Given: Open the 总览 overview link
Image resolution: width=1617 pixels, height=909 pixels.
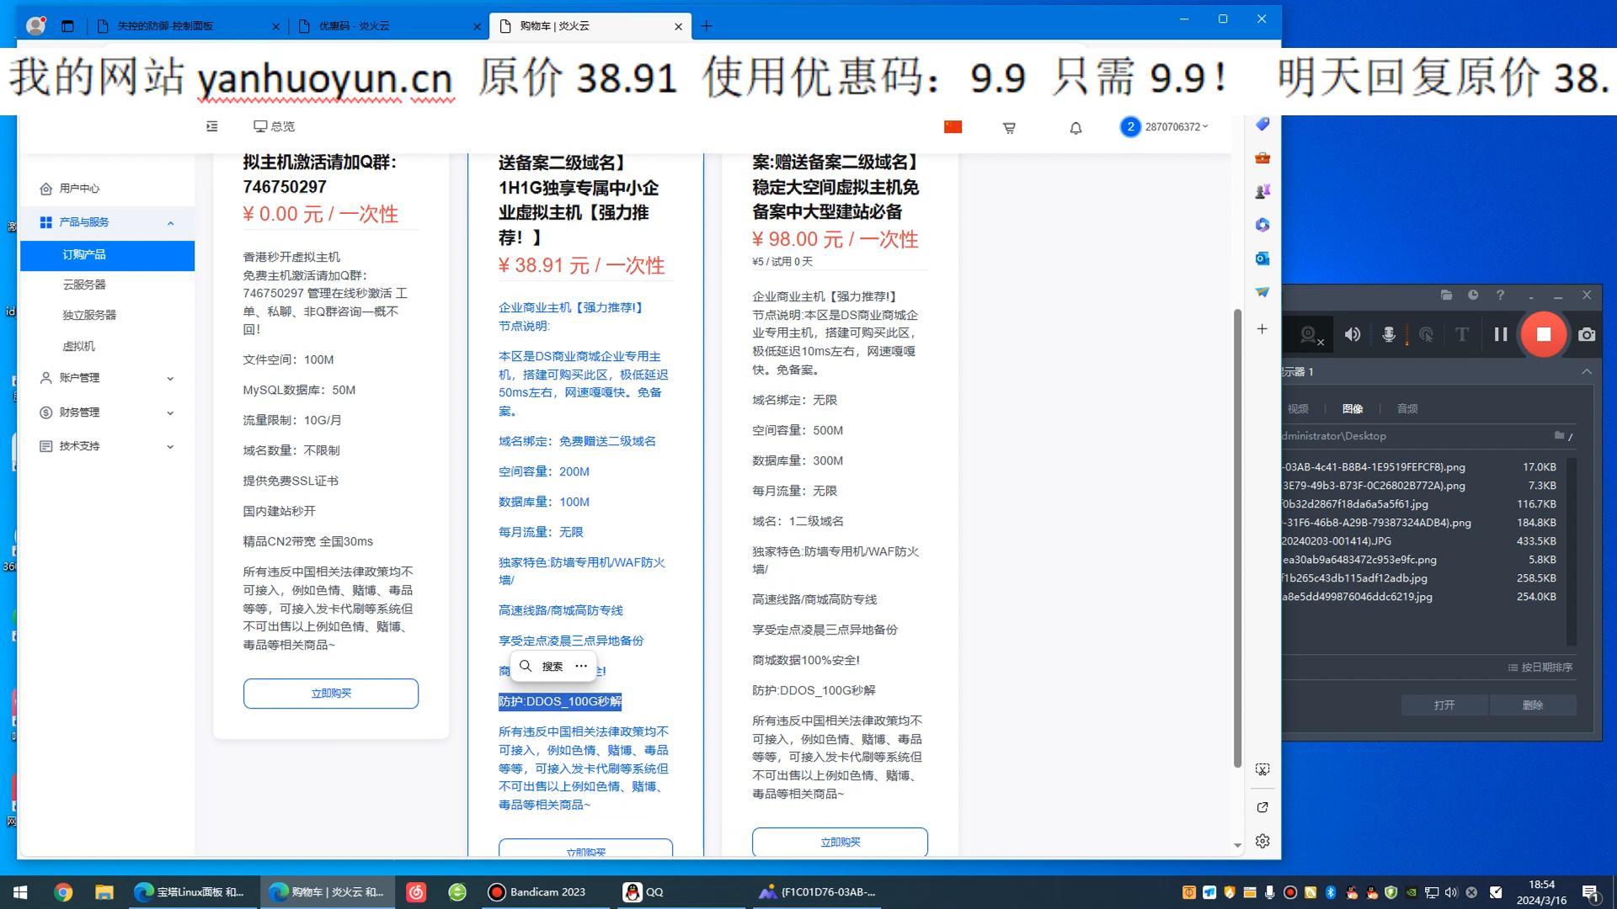Looking at the screenshot, I should click(275, 126).
